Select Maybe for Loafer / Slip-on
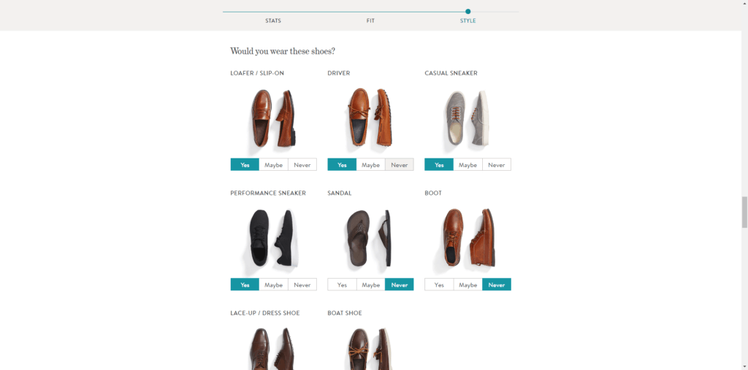This screenshot has width=748, height=370. coord(273,164)
